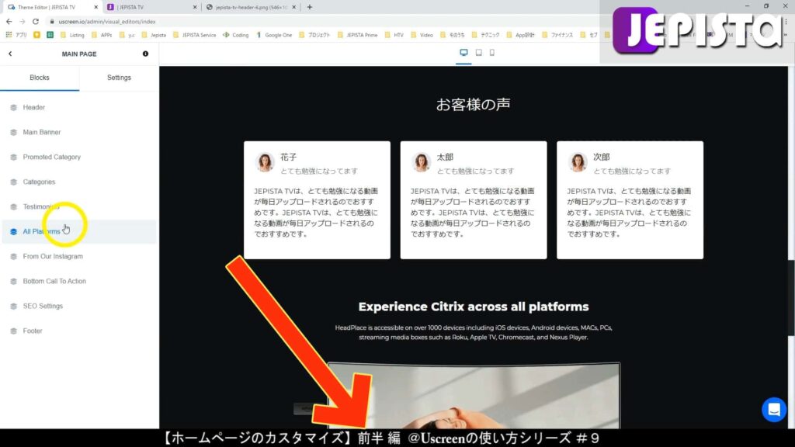Screen dimensions: 795x447
Task: Click the Categories block stack icon
Action: (x=14, y=182)
